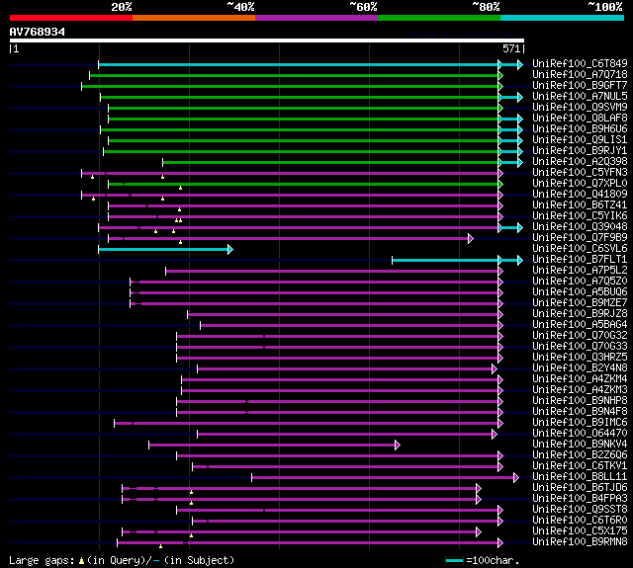This screenshot has height=568, width=633.
Task: Click the green arrowhead ending A7Q718 alignment
Action: tap(500, 75)
